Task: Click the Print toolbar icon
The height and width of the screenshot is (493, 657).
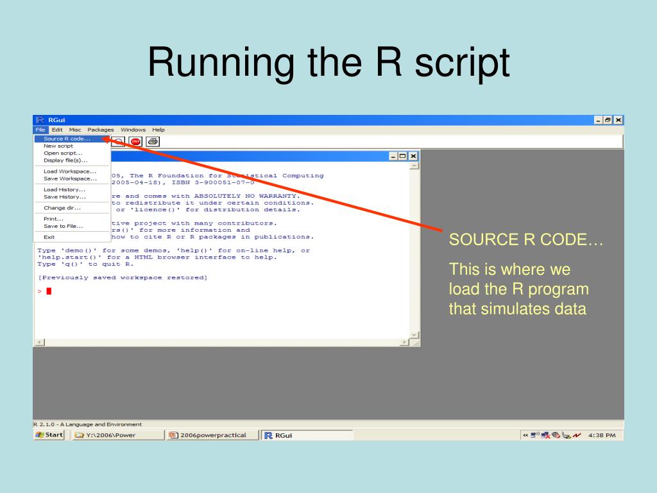Action: 153,142
